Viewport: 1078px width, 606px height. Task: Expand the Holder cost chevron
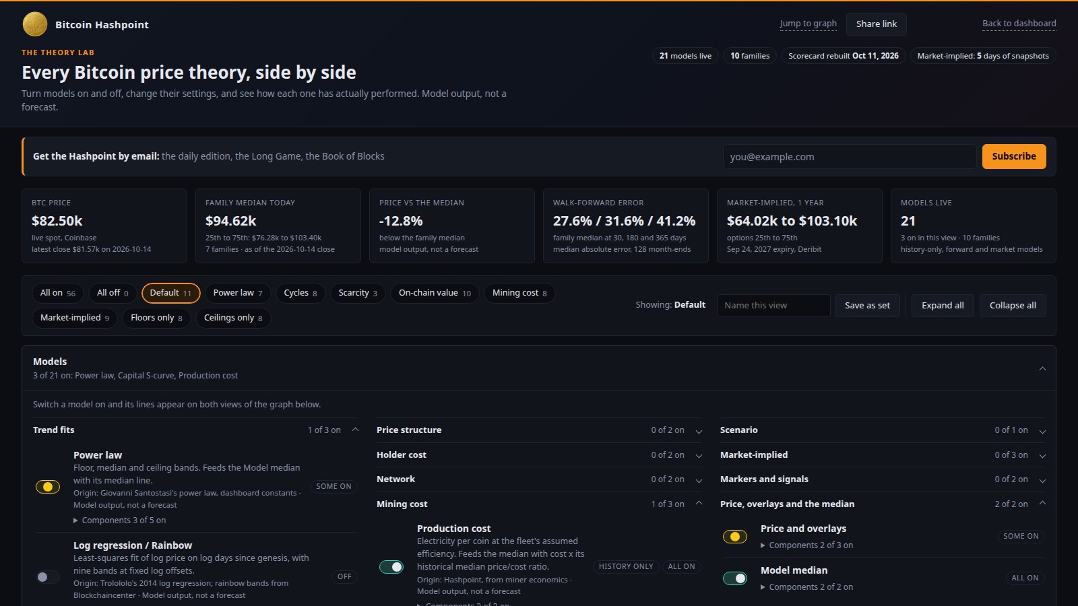coord(699,456)
